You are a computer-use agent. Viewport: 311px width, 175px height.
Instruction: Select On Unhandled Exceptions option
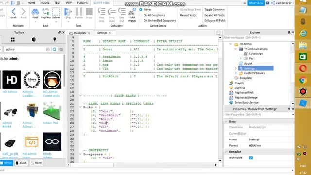[x=141, y=20]
